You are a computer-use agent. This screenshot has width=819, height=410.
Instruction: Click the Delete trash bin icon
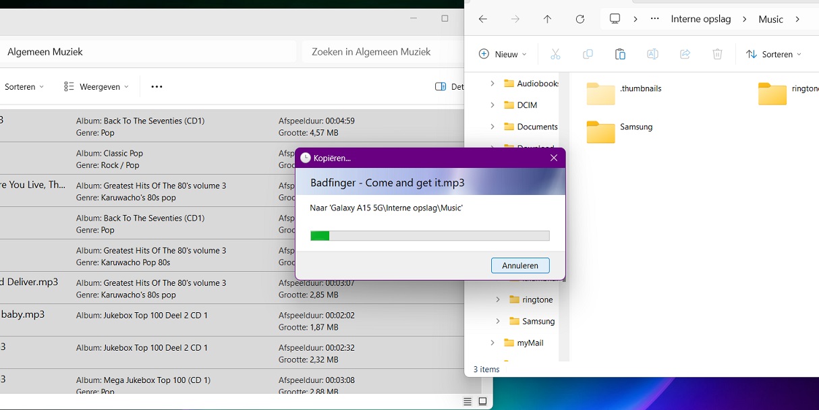(717, 55)
